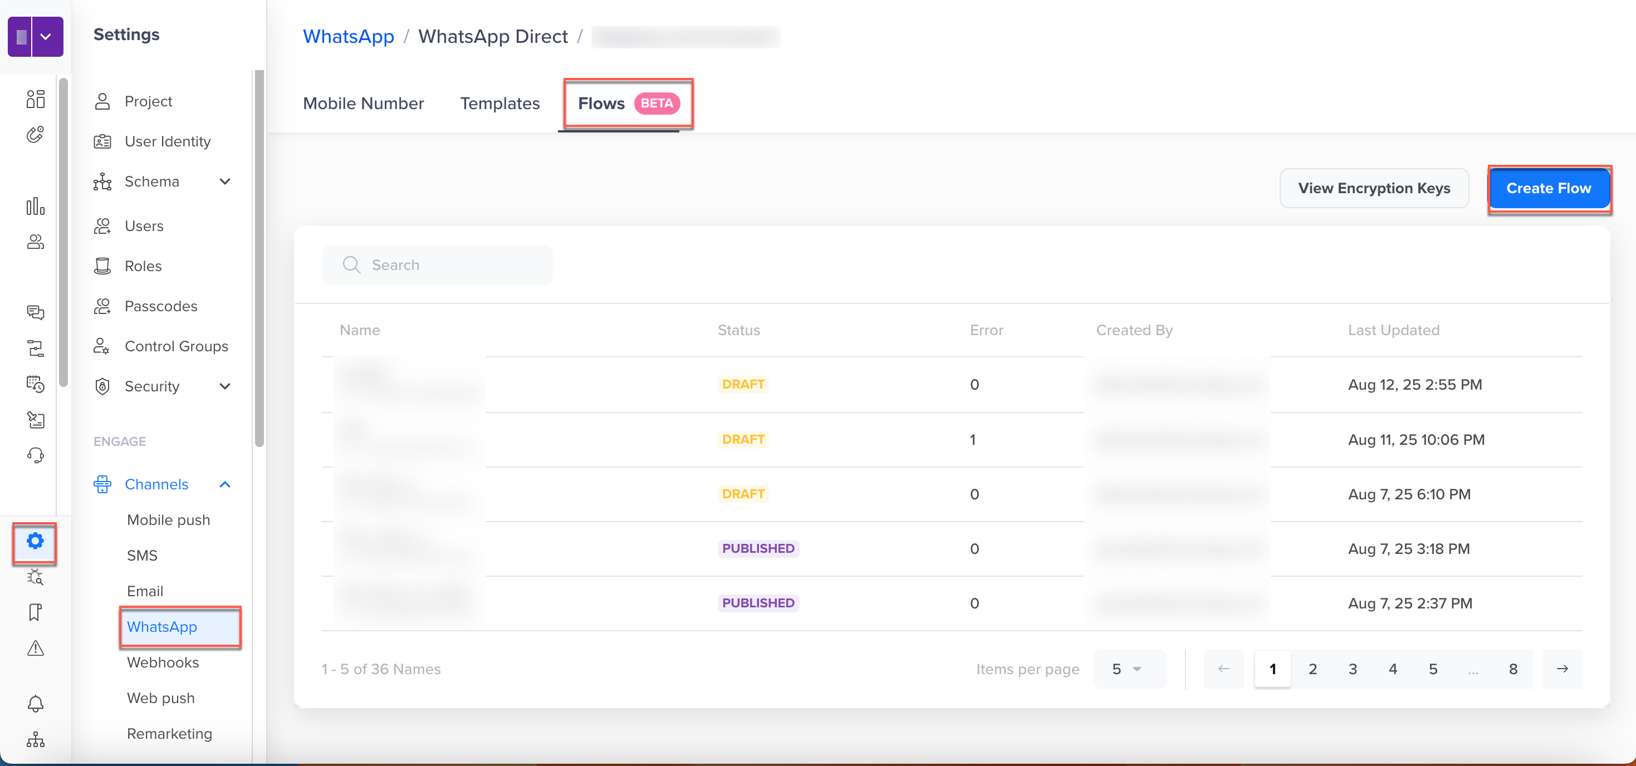Click the WhatsApp breadcrumb link

pyautogui.click(x=348, y=37)
